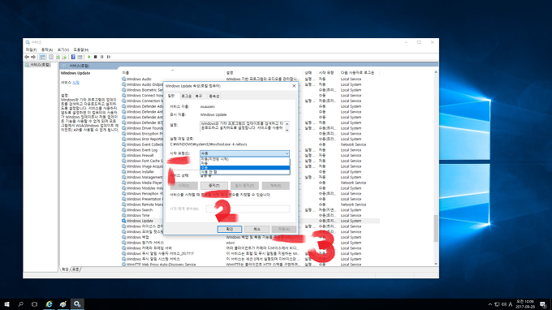Screen dimensions: 552x310
Task: Click the gear icon of Windows Installer row
Action: [124, 172]
